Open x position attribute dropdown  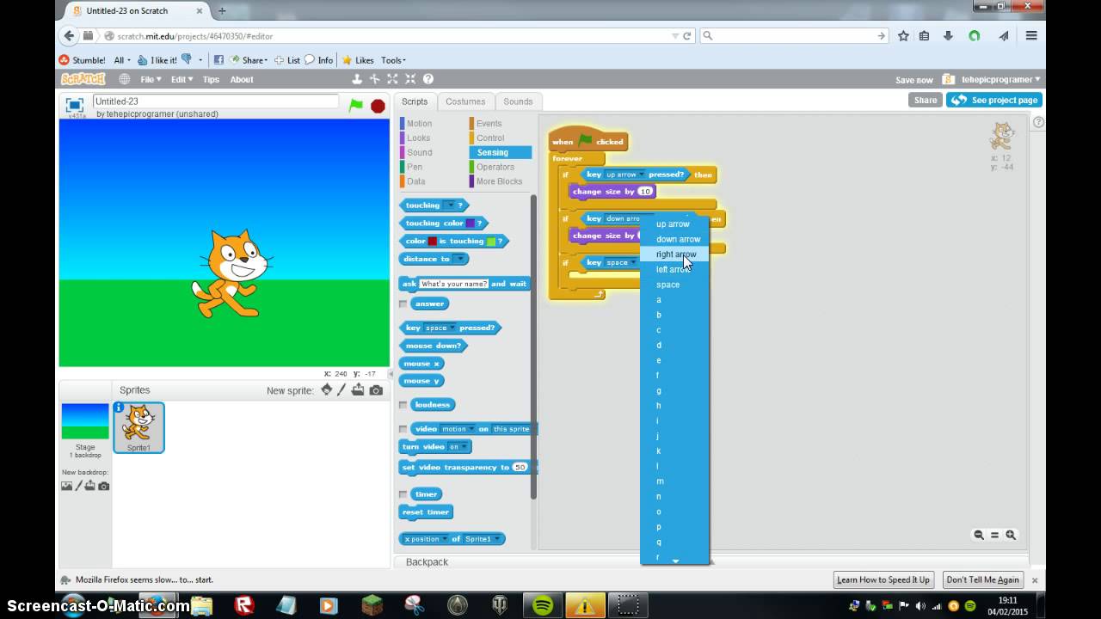tap(444, 539)
